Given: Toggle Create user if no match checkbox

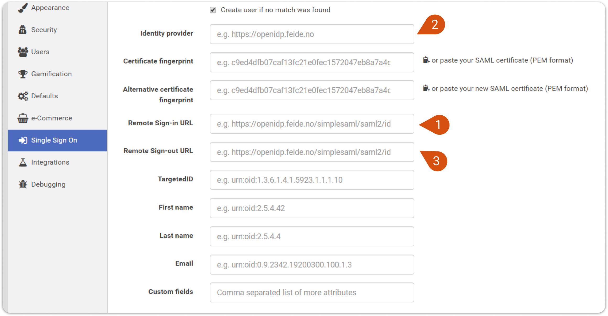Looking at the screenshot, I should pos(213,10).
